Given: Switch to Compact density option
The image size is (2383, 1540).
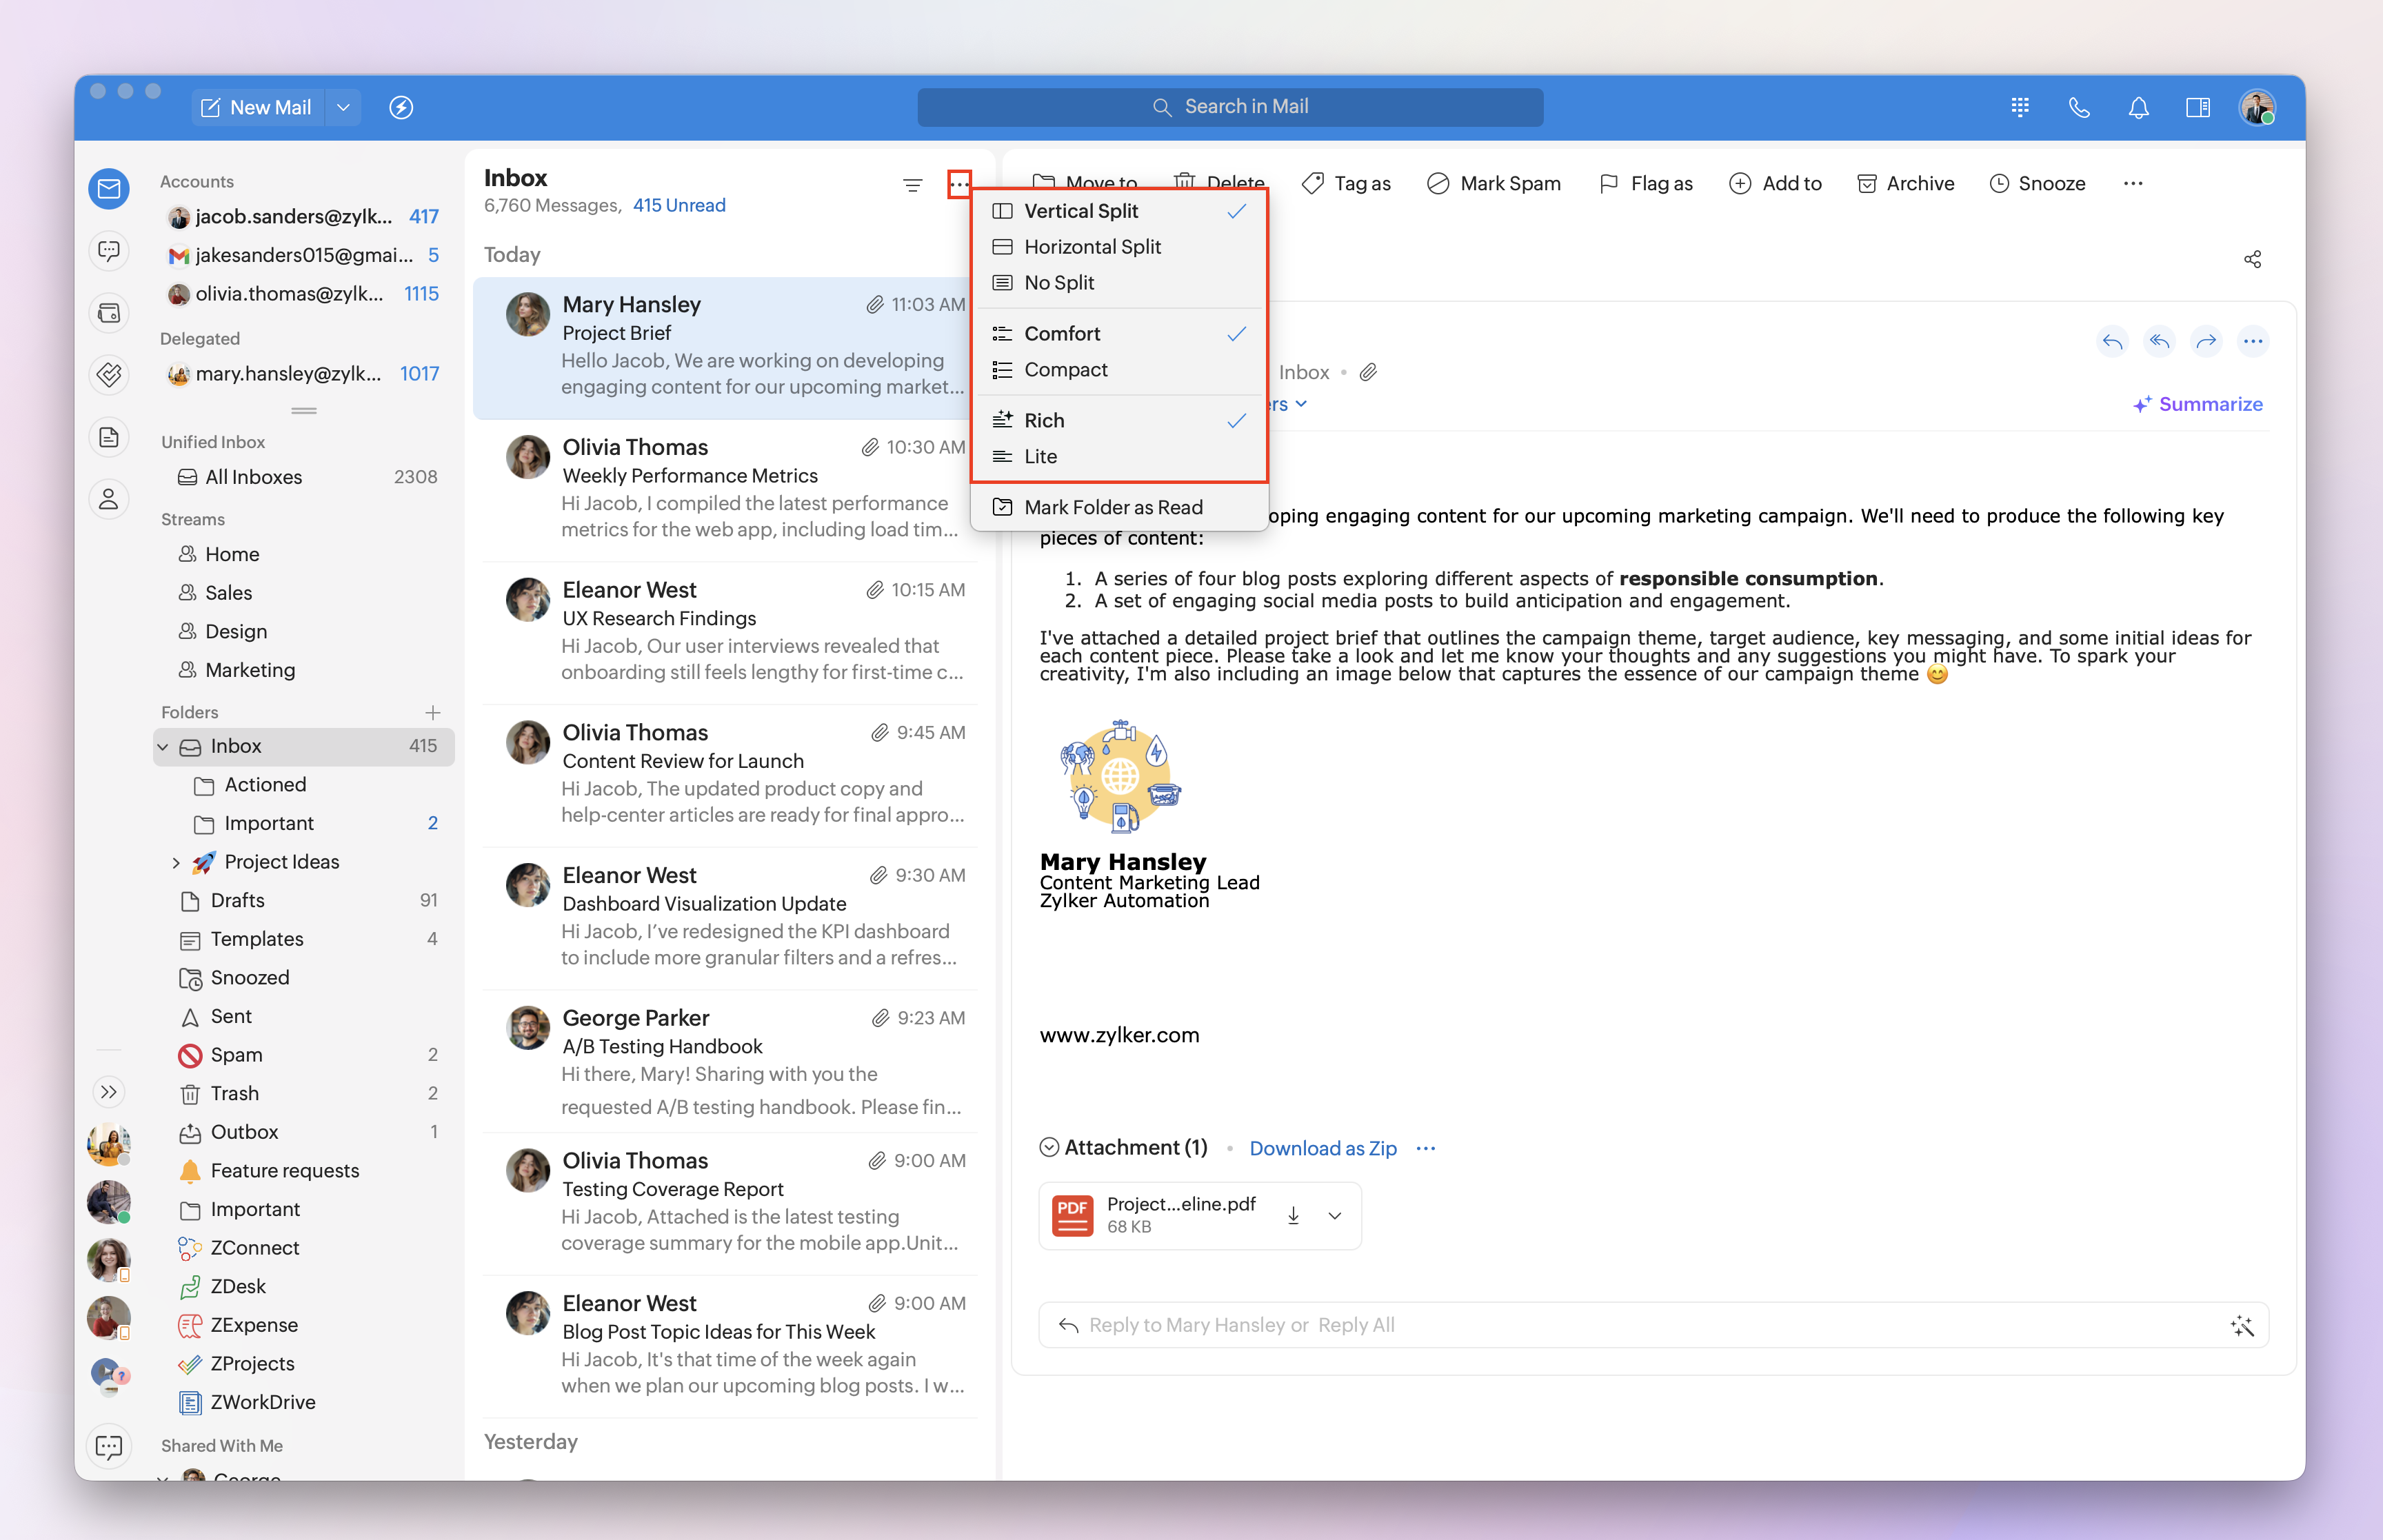Looking at the screenshot, I should click(x=1065, y=370).
